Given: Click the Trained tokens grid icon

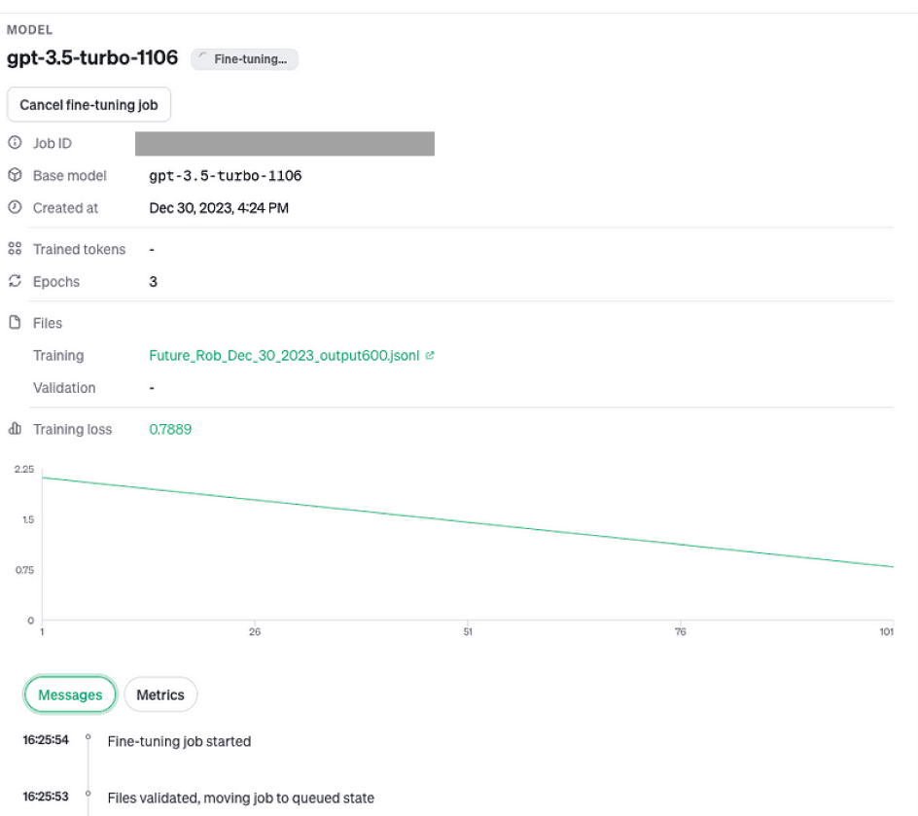Looking at the screenshot, I should pyautogui.click(x=15, y=249).
